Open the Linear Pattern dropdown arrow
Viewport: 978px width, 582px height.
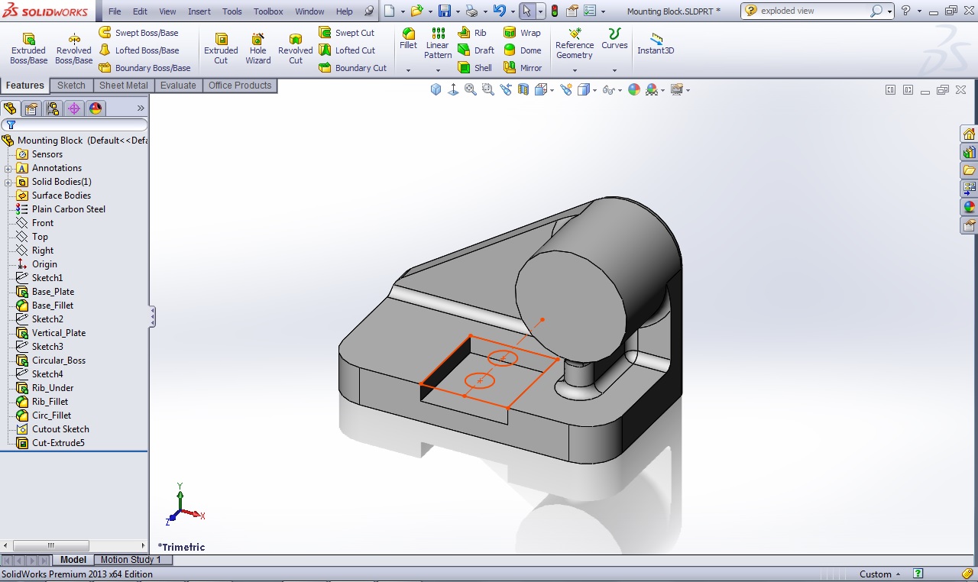(x=438, y=70)
